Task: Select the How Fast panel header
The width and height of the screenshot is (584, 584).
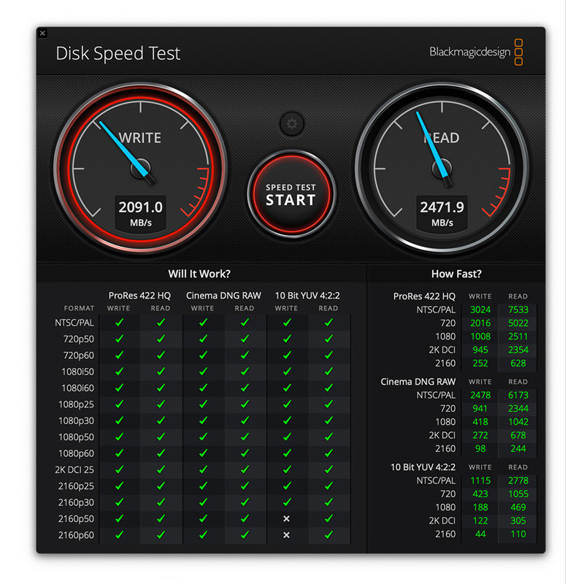Action: pyautogui.click(x=457, y=274)
